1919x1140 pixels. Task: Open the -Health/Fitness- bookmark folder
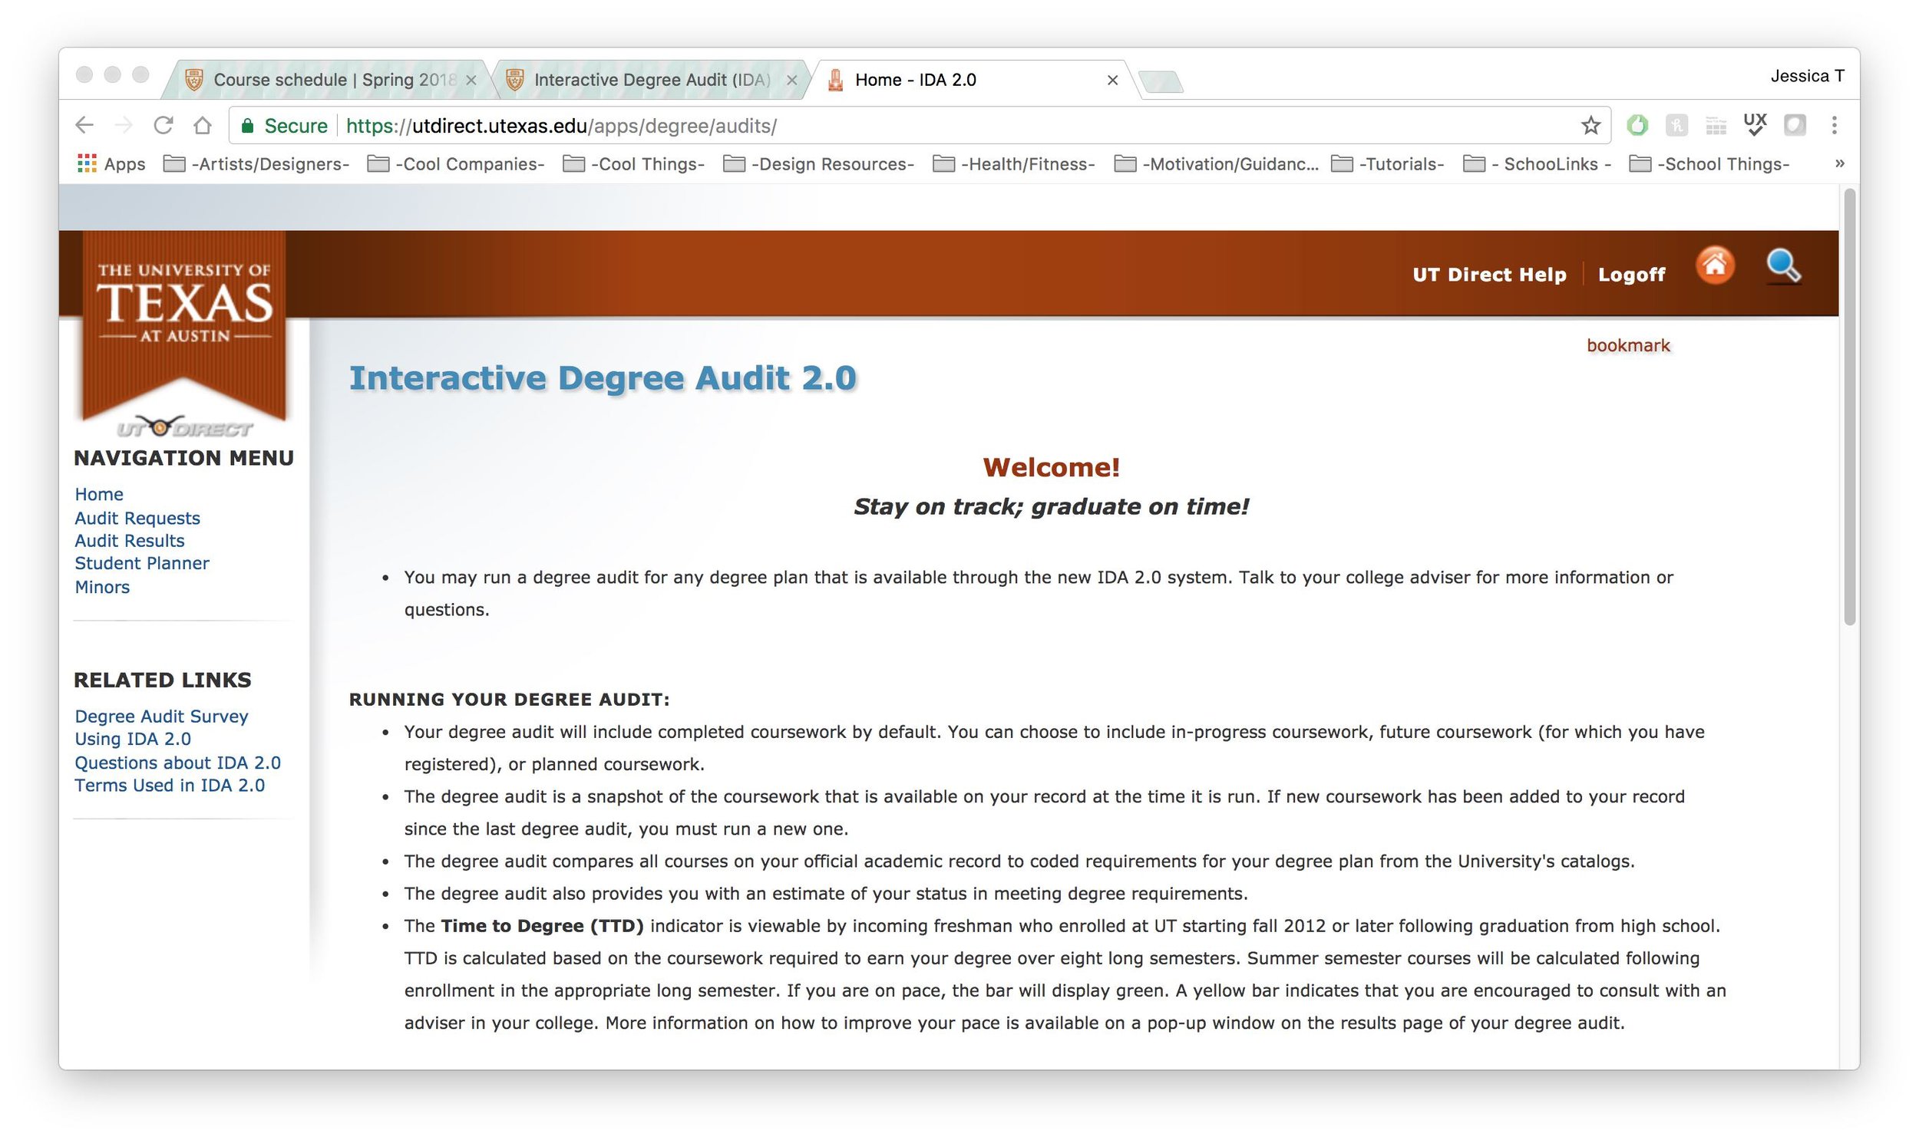click(x=1014, y=163)
